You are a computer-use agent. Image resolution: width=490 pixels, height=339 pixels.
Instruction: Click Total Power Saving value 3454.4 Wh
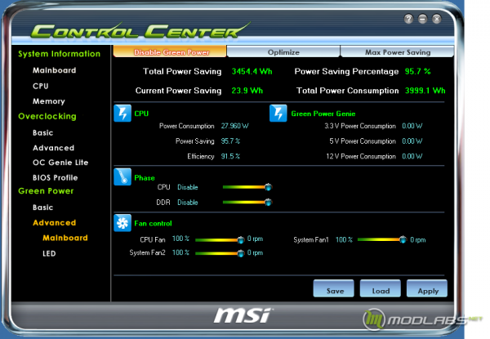point(252,72)
